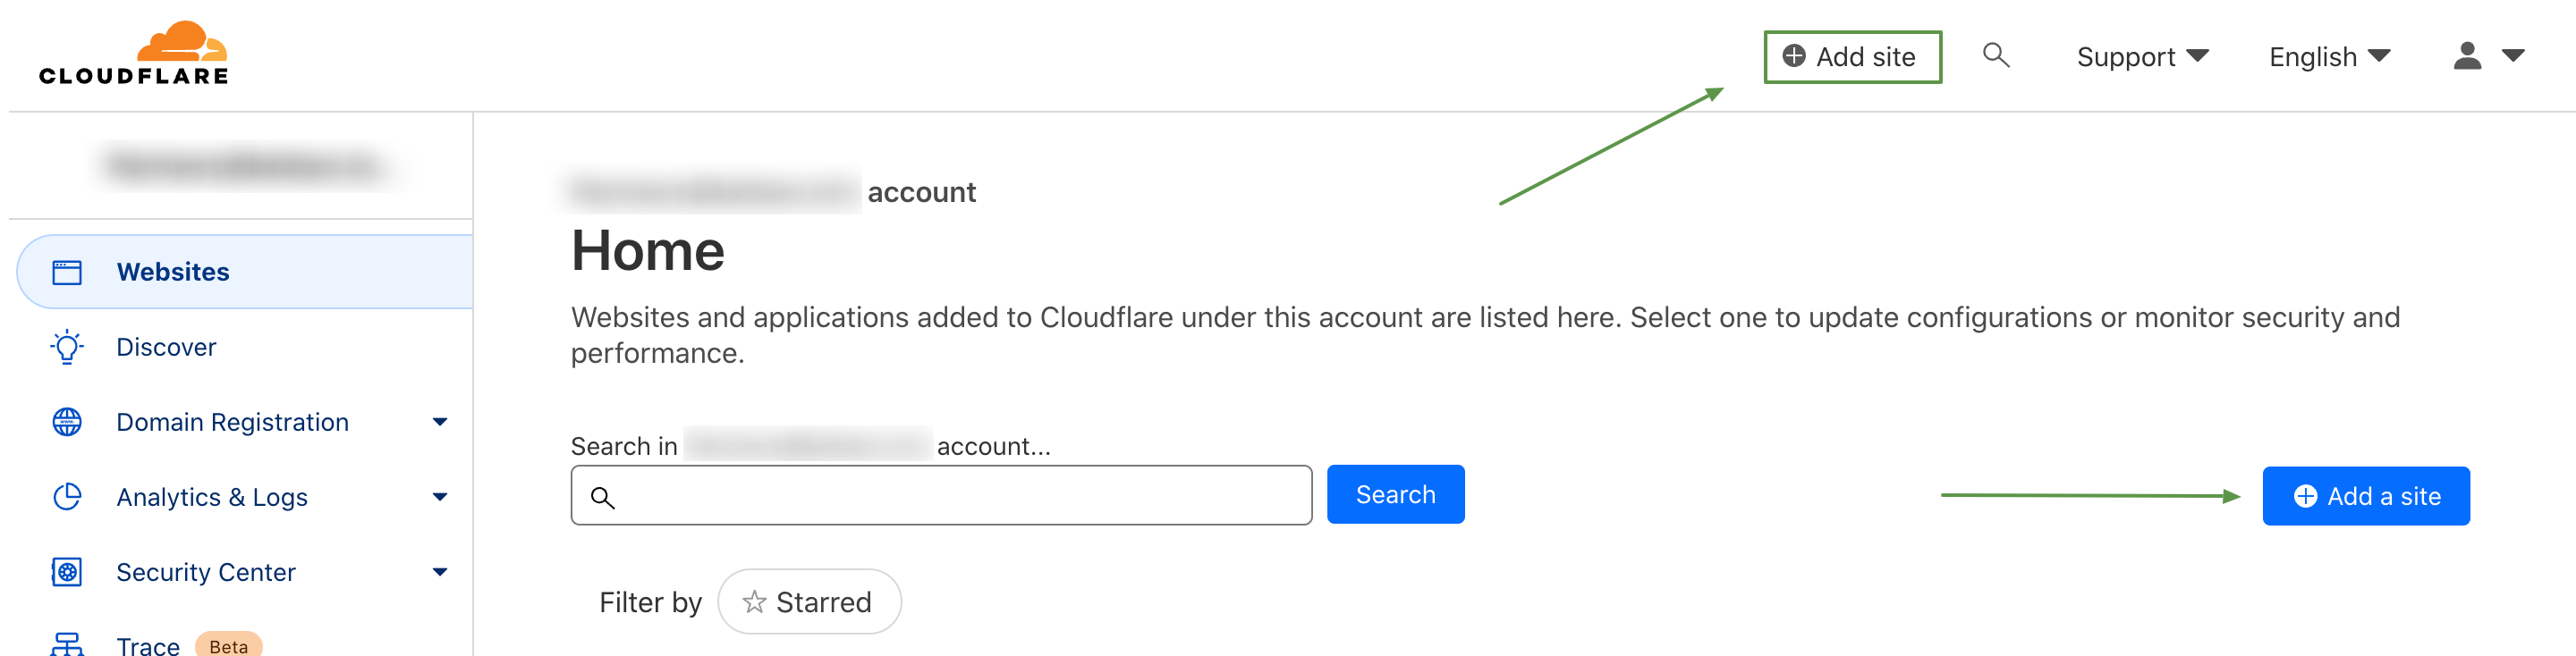Open the English language dropdown
Viewport: 2576px width, 656px height.
tap(2329, 57)
